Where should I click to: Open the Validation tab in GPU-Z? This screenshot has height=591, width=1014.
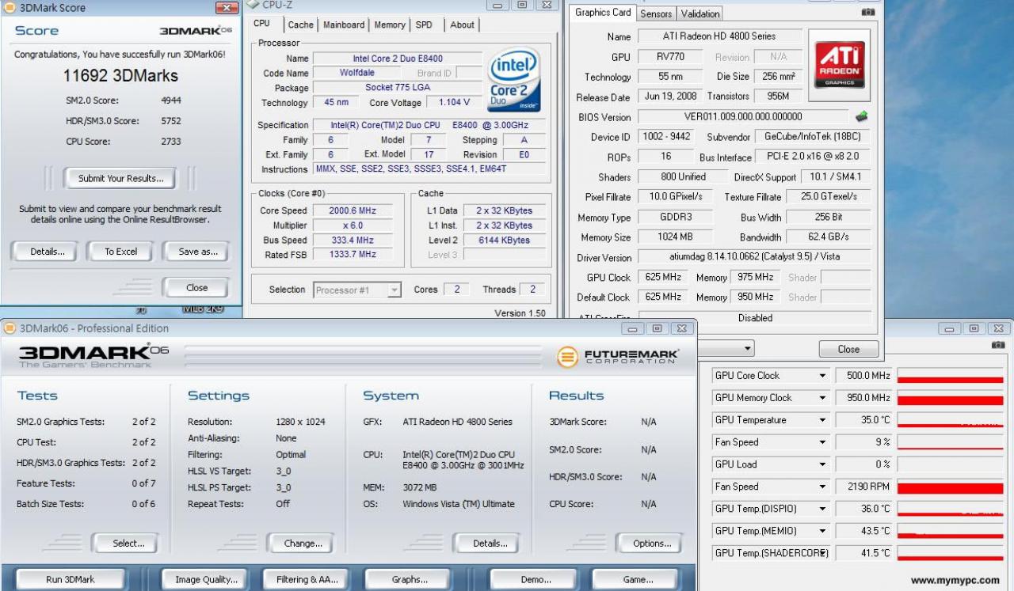pyautogui.click(x=700, y=13)
